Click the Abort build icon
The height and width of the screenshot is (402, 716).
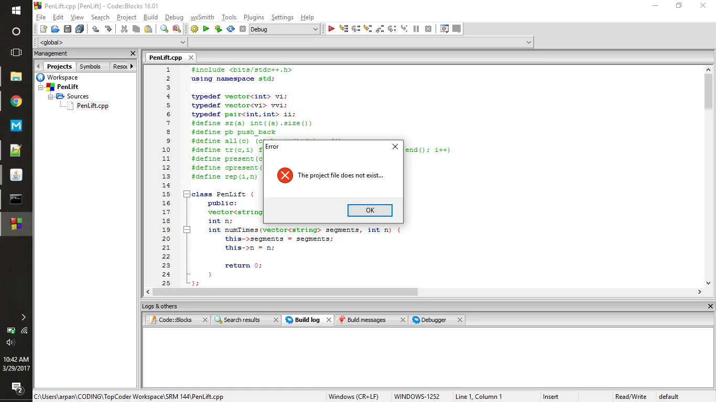tap(243, 29)
